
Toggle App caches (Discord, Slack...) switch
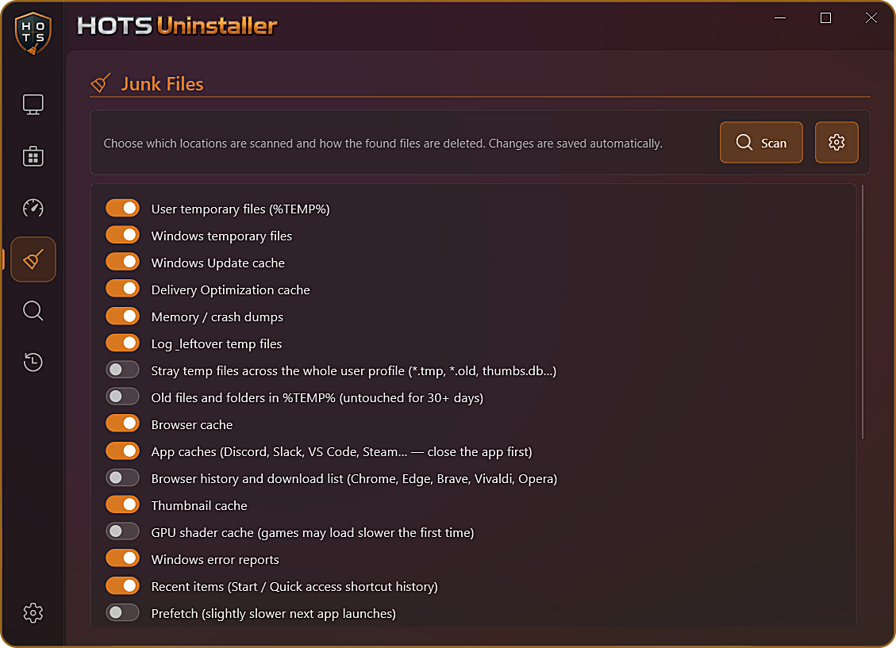tap(123, 451)
